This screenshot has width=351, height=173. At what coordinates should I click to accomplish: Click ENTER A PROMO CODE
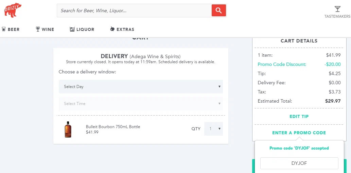299,133
